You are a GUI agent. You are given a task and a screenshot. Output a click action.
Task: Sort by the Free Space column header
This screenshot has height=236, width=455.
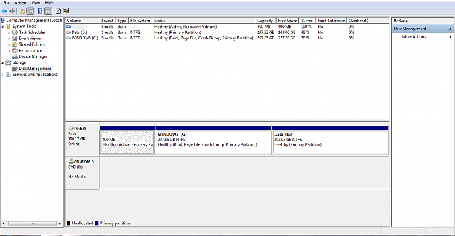(x=288, y=21)
